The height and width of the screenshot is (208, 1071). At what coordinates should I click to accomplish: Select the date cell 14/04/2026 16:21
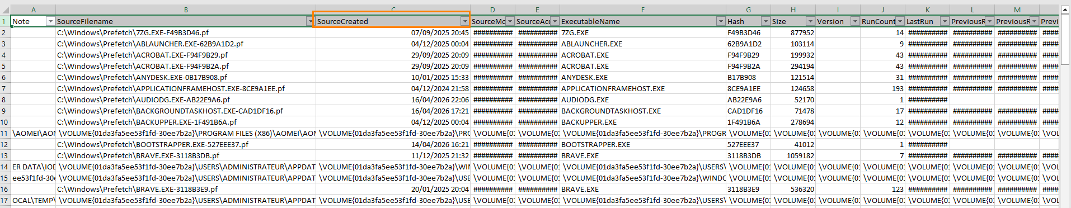(x=393, y=144)
